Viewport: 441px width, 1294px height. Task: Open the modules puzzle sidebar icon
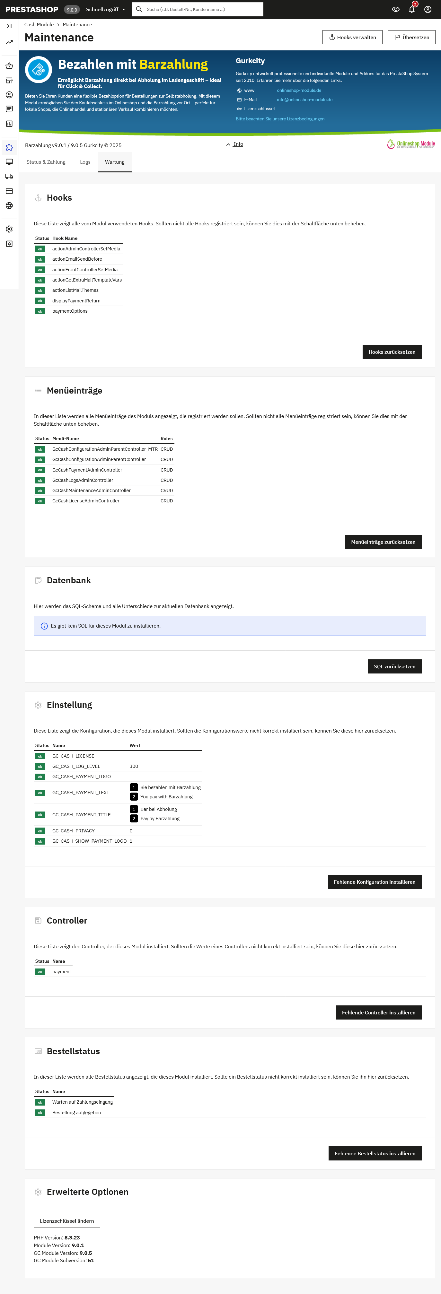(9, 147)
